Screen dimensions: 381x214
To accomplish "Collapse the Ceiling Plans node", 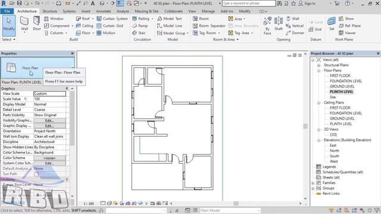I will [x=319, y=103].
